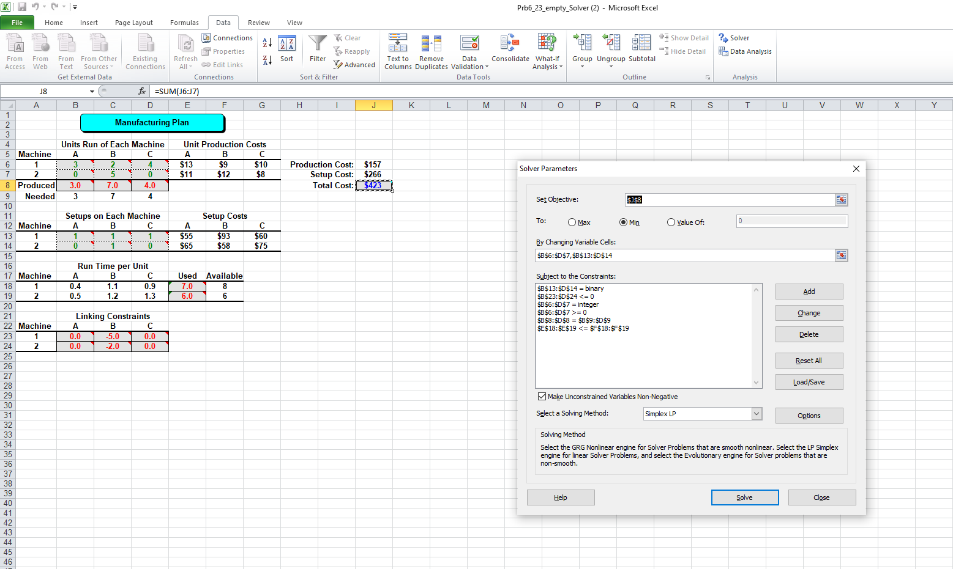Open the Page Layout tab
Image resolution: width=953 pixels, height=569 pixels.
click(x=134, y=23)
